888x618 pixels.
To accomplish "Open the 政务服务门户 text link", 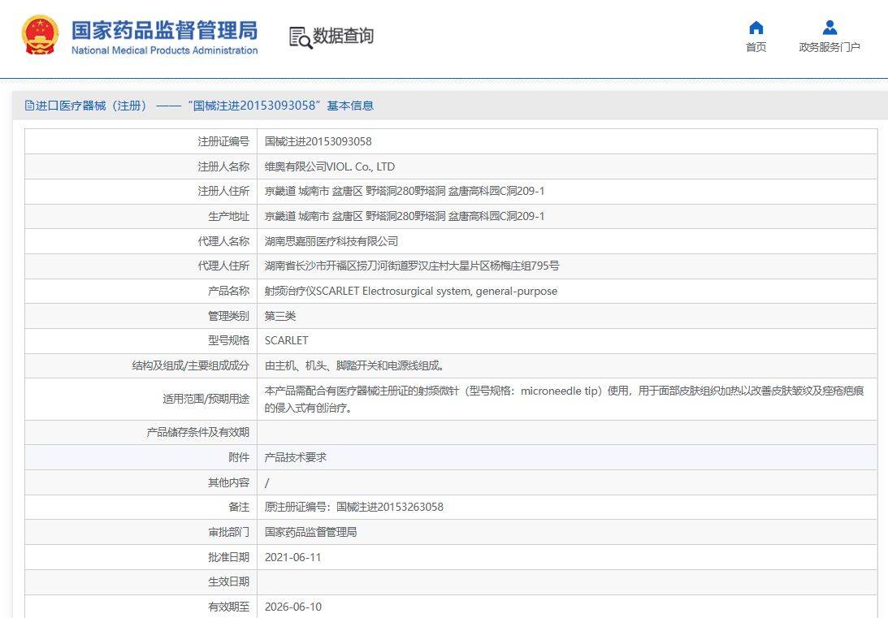I will coord(830,47).
